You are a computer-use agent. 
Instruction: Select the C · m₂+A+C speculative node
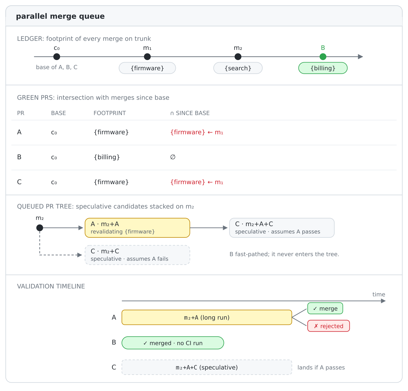click(282, 228)
